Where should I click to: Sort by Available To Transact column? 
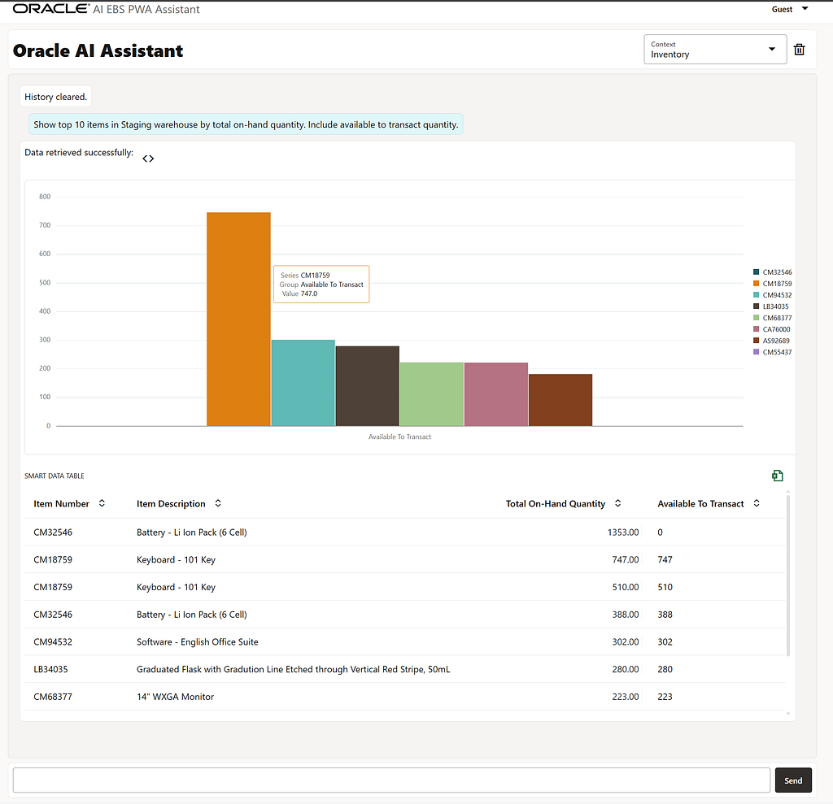click(757, 503)
